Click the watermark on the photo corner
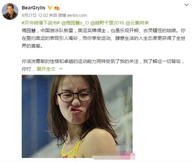 coord(129,150)
